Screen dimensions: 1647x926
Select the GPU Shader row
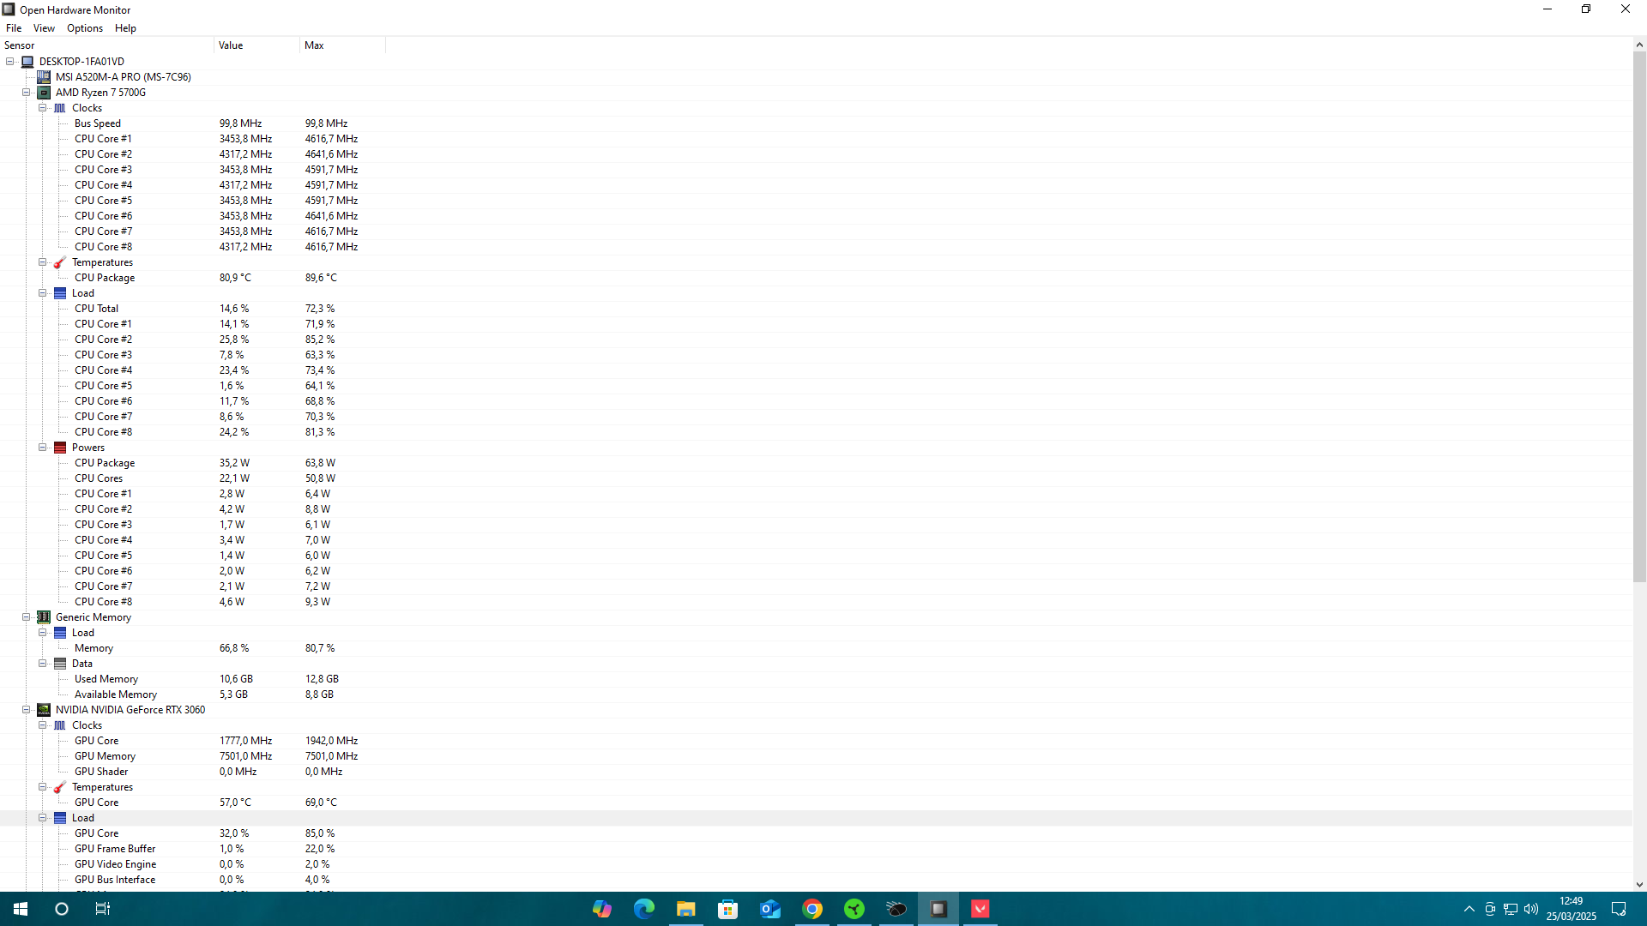click(815, 772)
